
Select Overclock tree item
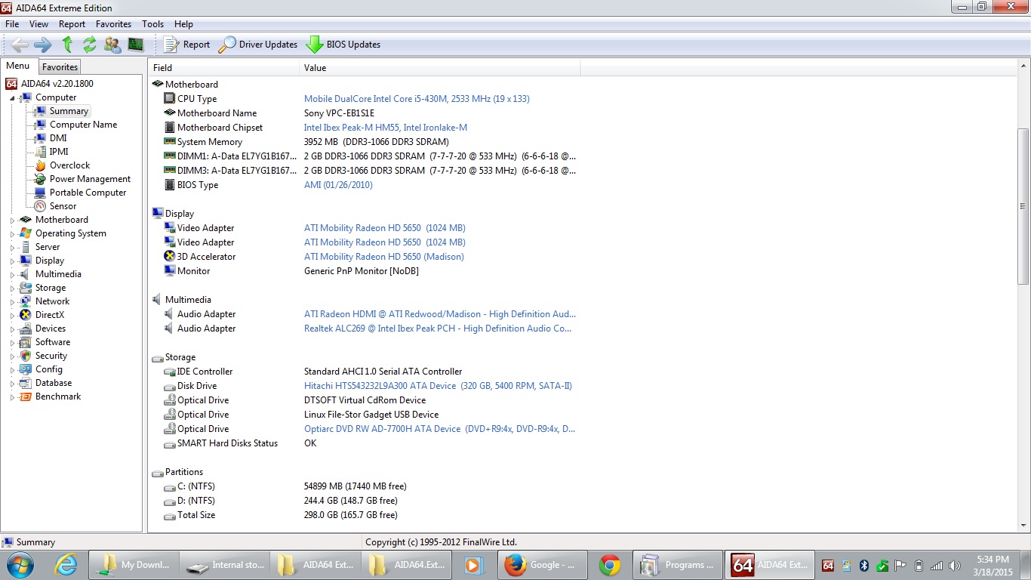tap(69, 165)
